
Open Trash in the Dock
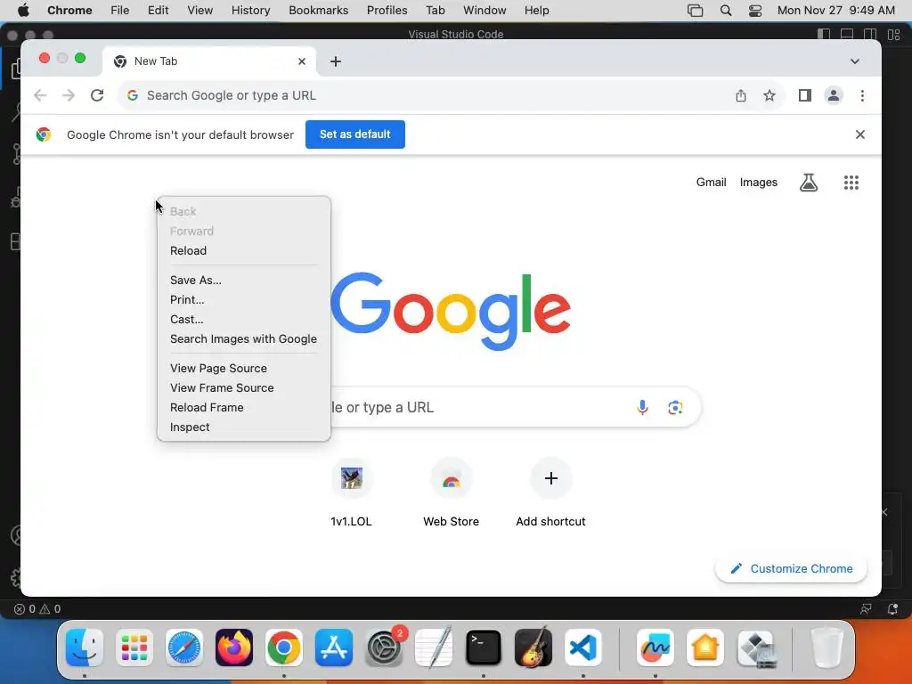(x=826, y=647)
